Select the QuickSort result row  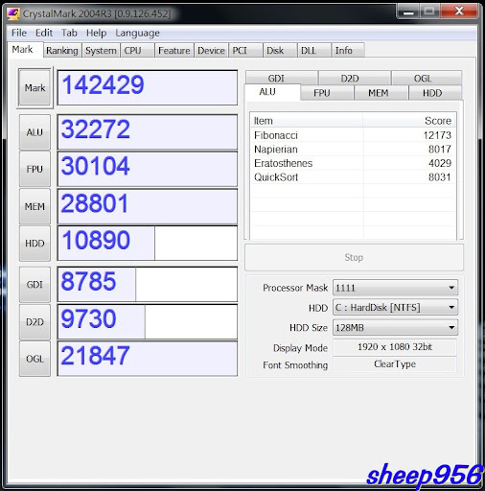click(x=353, y=177)
